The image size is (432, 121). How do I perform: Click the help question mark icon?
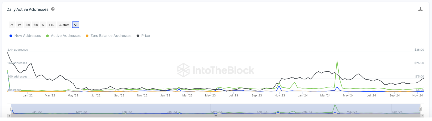(53, 9)
